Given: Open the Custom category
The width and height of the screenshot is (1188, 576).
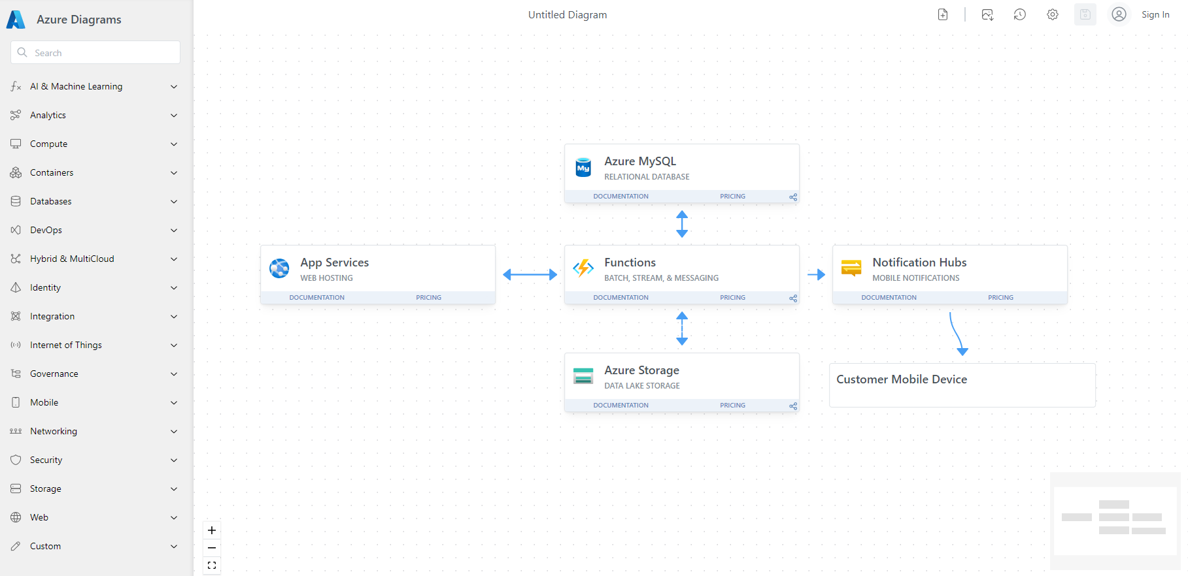Looking at the screenshot, I should coord(95,546).
